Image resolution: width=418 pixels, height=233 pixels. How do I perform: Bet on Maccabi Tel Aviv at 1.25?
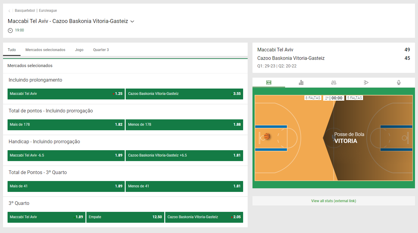[66, 94]
